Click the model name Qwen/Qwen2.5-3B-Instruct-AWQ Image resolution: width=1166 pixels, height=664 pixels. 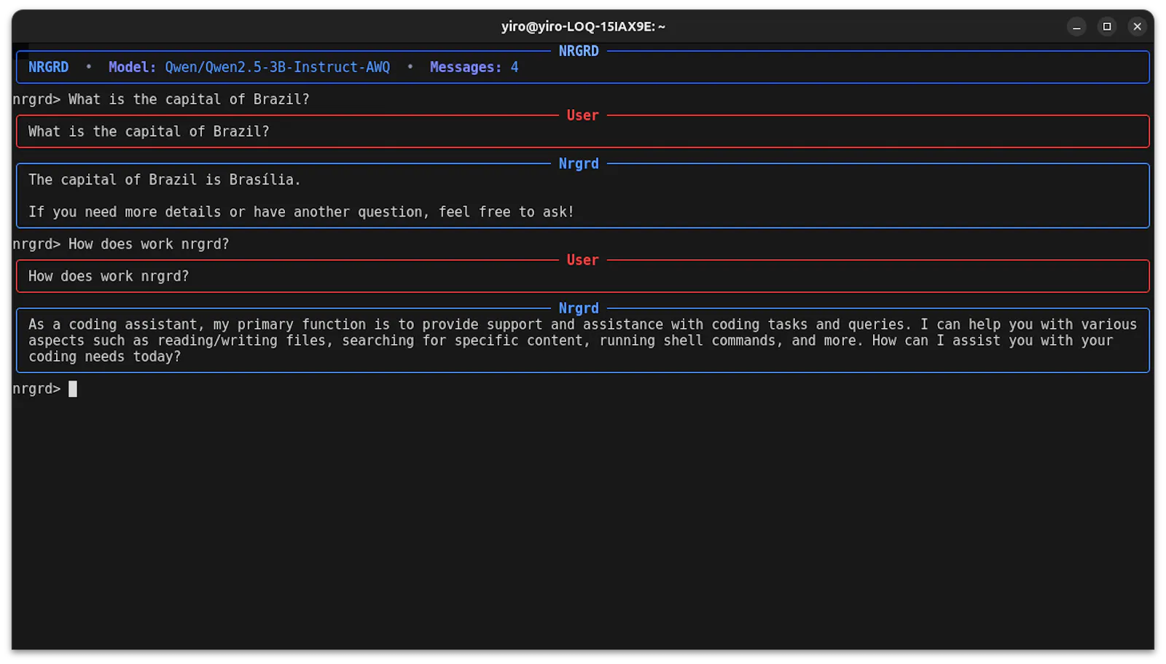[277, 67]
